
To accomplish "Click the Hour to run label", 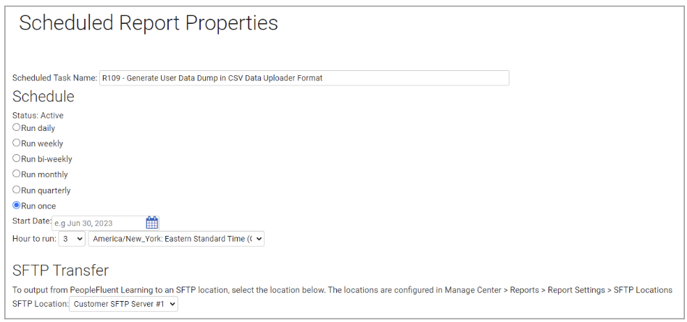I will tap(34, 239).
